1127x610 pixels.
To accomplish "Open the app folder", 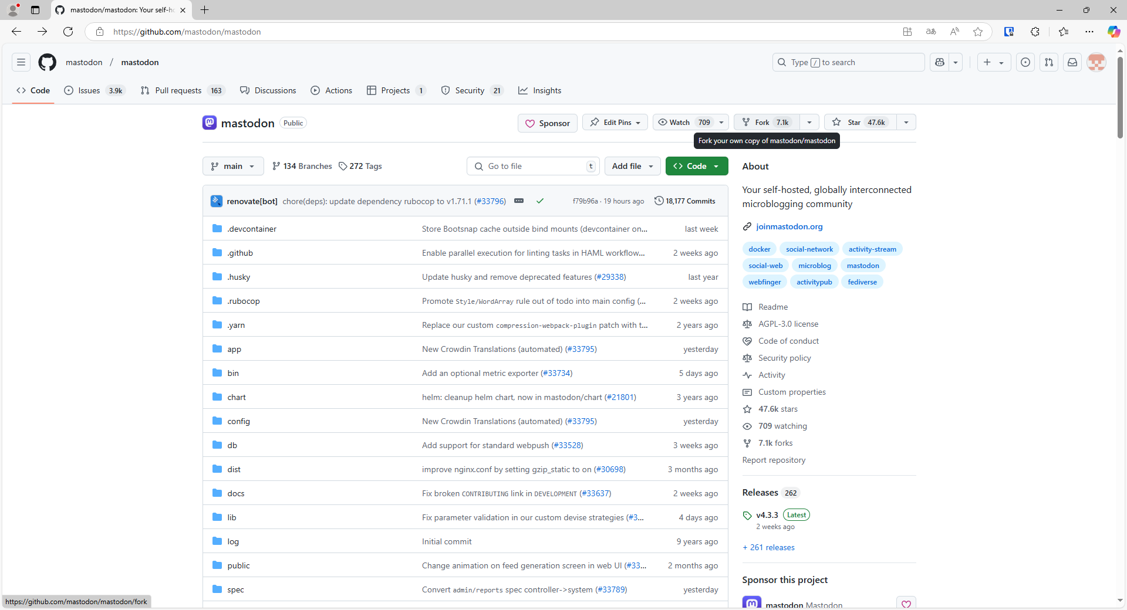I will (234, 349).
